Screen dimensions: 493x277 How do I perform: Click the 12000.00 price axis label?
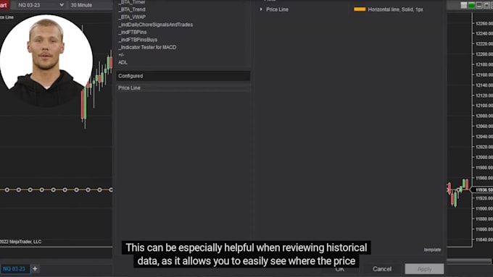pyautogui.click(x=484, y=157)
